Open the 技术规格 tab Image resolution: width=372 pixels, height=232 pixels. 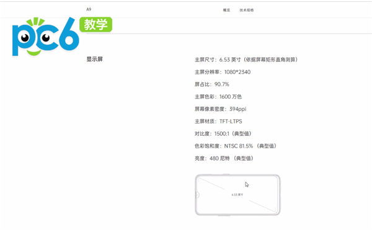[247, 10]
